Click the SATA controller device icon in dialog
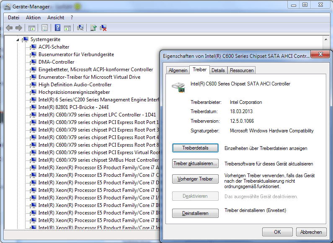The width and height of the screenshot is (333, 243). [178, 87]
